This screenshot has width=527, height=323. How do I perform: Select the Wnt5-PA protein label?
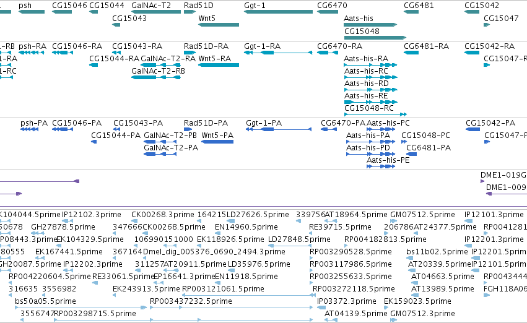click(x=217, y=136)
